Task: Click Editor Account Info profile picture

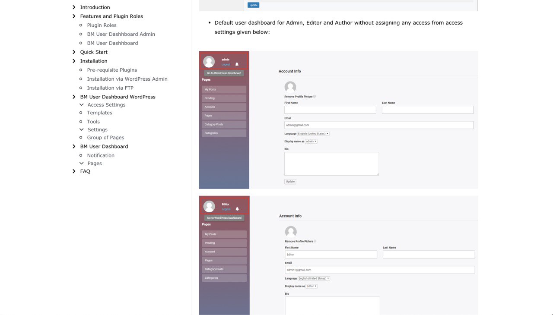Action: click(291, 232)
